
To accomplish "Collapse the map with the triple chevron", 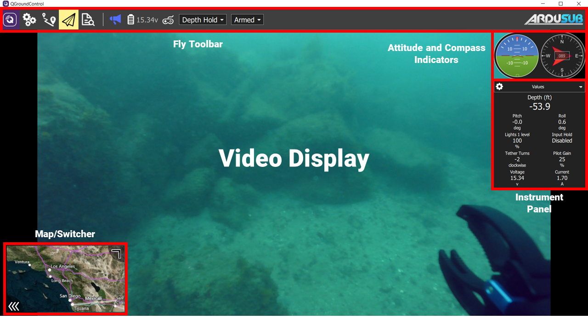I will pyautogui.click(x=14, y=306).
